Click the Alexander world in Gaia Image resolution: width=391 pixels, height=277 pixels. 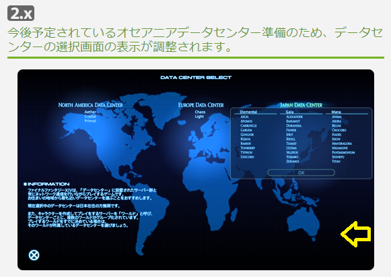pyautogui.click(x=295, y=117)
